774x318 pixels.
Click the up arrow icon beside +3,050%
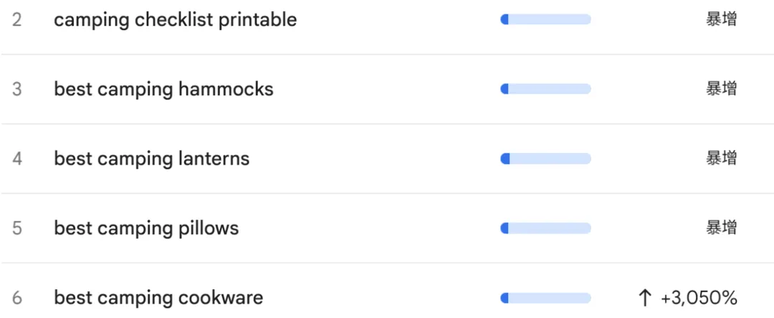(x=644, y=298)
